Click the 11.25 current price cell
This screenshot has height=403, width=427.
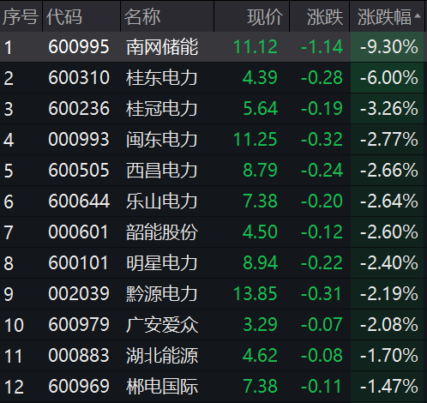pyautogui.click(x=256, y=139)
